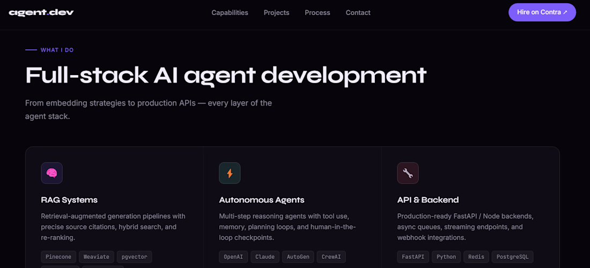Image resolution: width=590 pixels, height=268 pixels.
Task: Click the Hire on Contra button
Action: point(542,12)
